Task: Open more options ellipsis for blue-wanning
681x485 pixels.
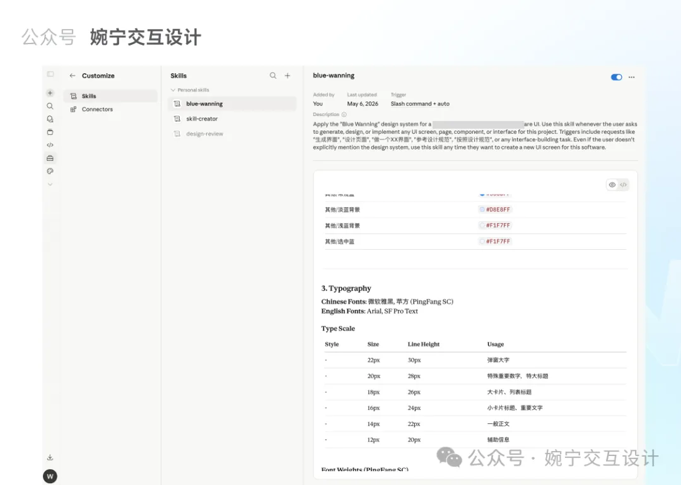Action: click(631, 78)
